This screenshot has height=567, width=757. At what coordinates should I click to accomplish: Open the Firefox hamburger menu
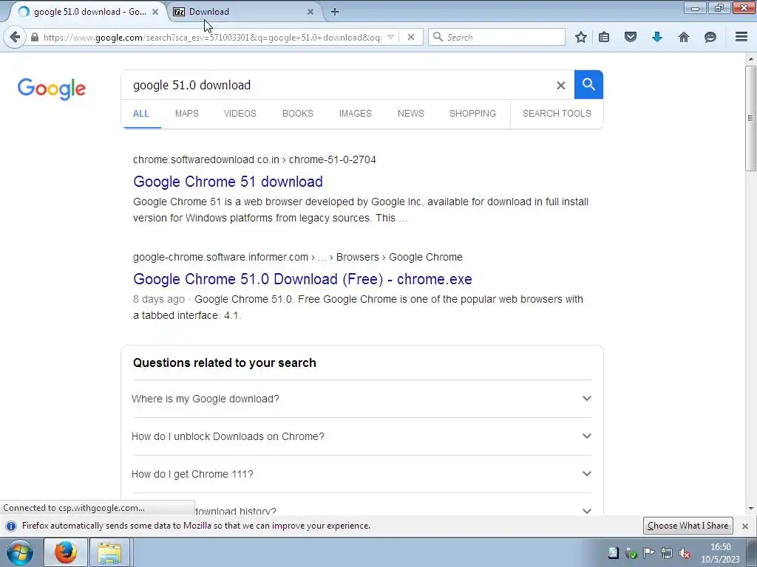(x=741, y=37)
